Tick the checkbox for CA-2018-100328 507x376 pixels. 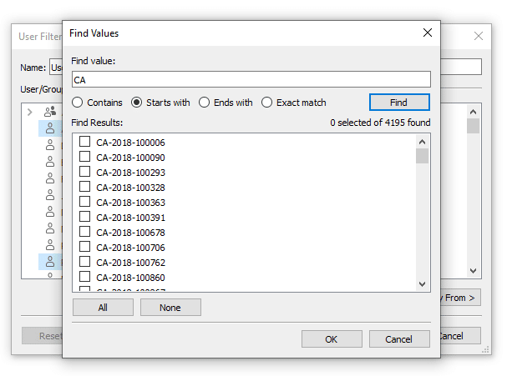pyautogui.click(x=84, y=187)
